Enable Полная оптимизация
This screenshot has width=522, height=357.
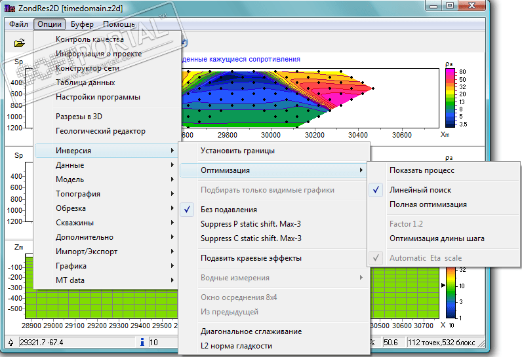click(x=444, y=204)
